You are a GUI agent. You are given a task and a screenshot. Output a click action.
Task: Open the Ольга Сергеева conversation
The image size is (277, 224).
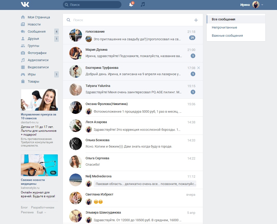point(133,162)
